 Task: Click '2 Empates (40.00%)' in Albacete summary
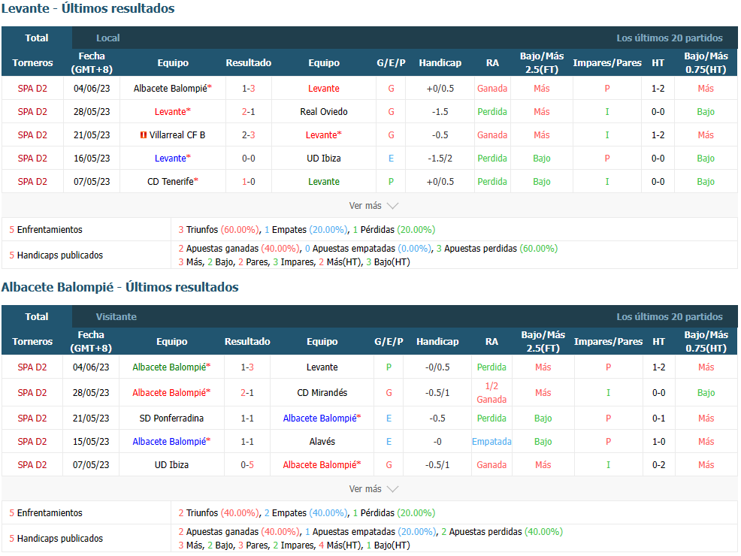pyautogui.click(x=306, y=512)
